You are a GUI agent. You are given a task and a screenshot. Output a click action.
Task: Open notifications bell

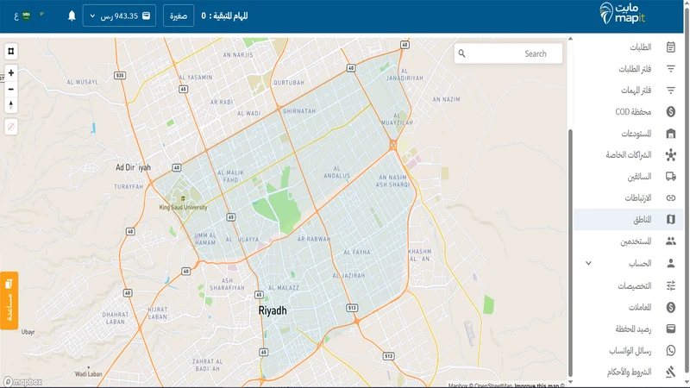coord(72,16)
